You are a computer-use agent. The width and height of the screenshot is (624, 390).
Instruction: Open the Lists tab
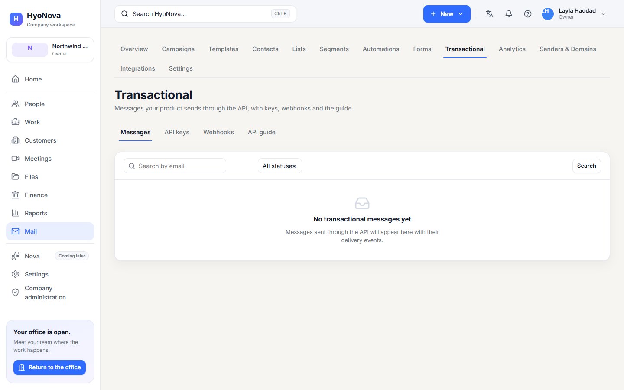tap(299, 49)
